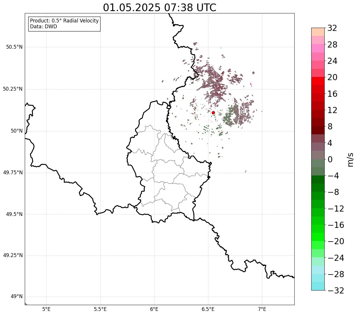Viewport: 357px width, 315px height.
Task: Click the colorbar m/s unit label
Action: pos(350,159)
